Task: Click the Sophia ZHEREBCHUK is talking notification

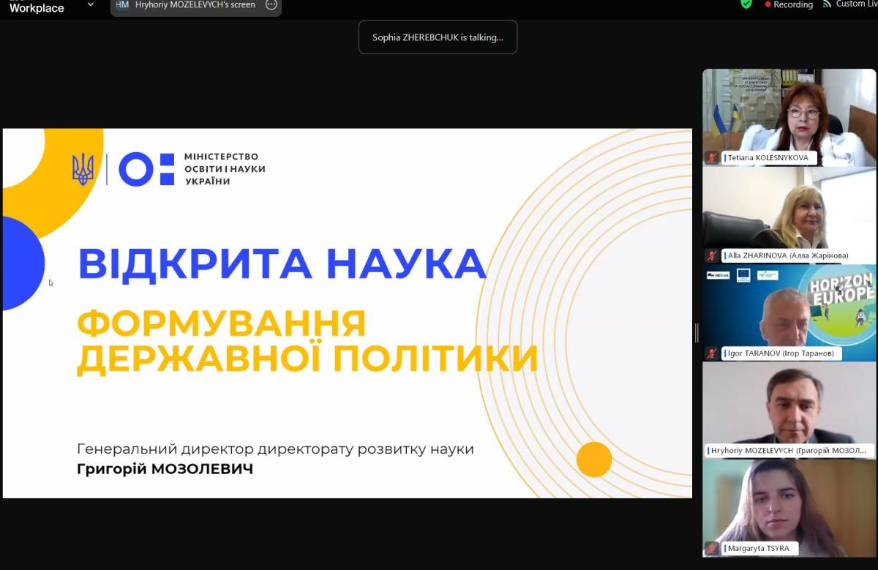Action: pos(438,37)
